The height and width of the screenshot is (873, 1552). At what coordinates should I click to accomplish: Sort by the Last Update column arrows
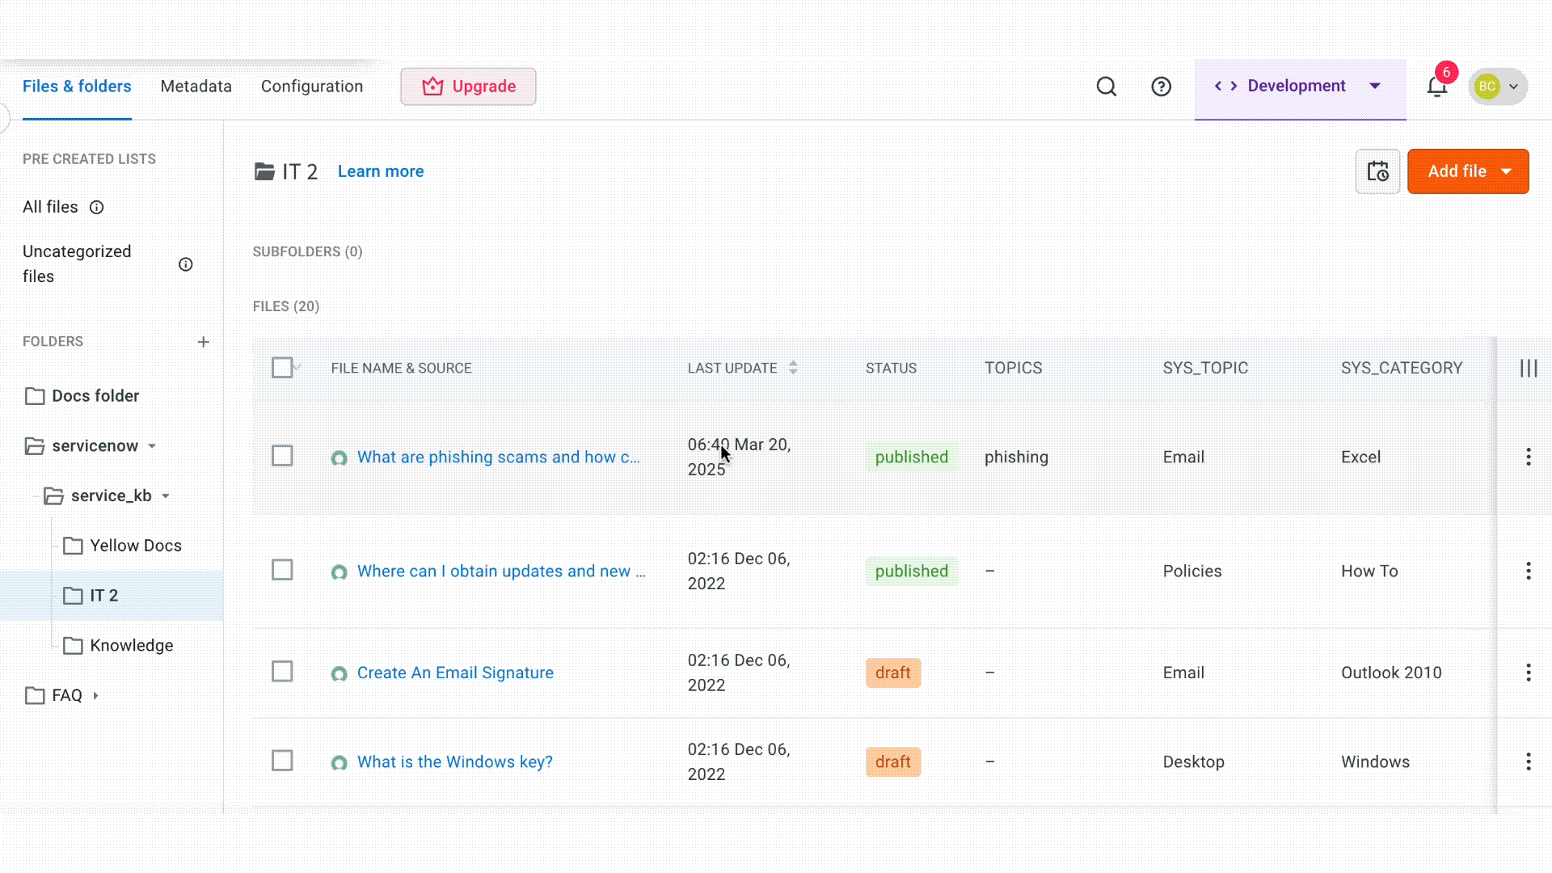(793, 368)
